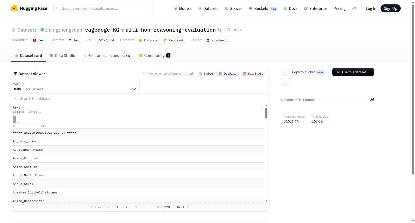Viewport: 415px width, 223px height.
Task: Click Log In
Action: pyautogui.click(x=371, y=8)
